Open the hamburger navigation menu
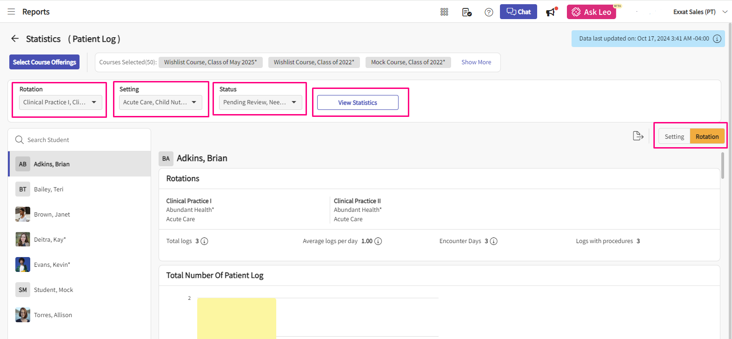This screenshot has height=339, width=732. (x=11, y=12)
